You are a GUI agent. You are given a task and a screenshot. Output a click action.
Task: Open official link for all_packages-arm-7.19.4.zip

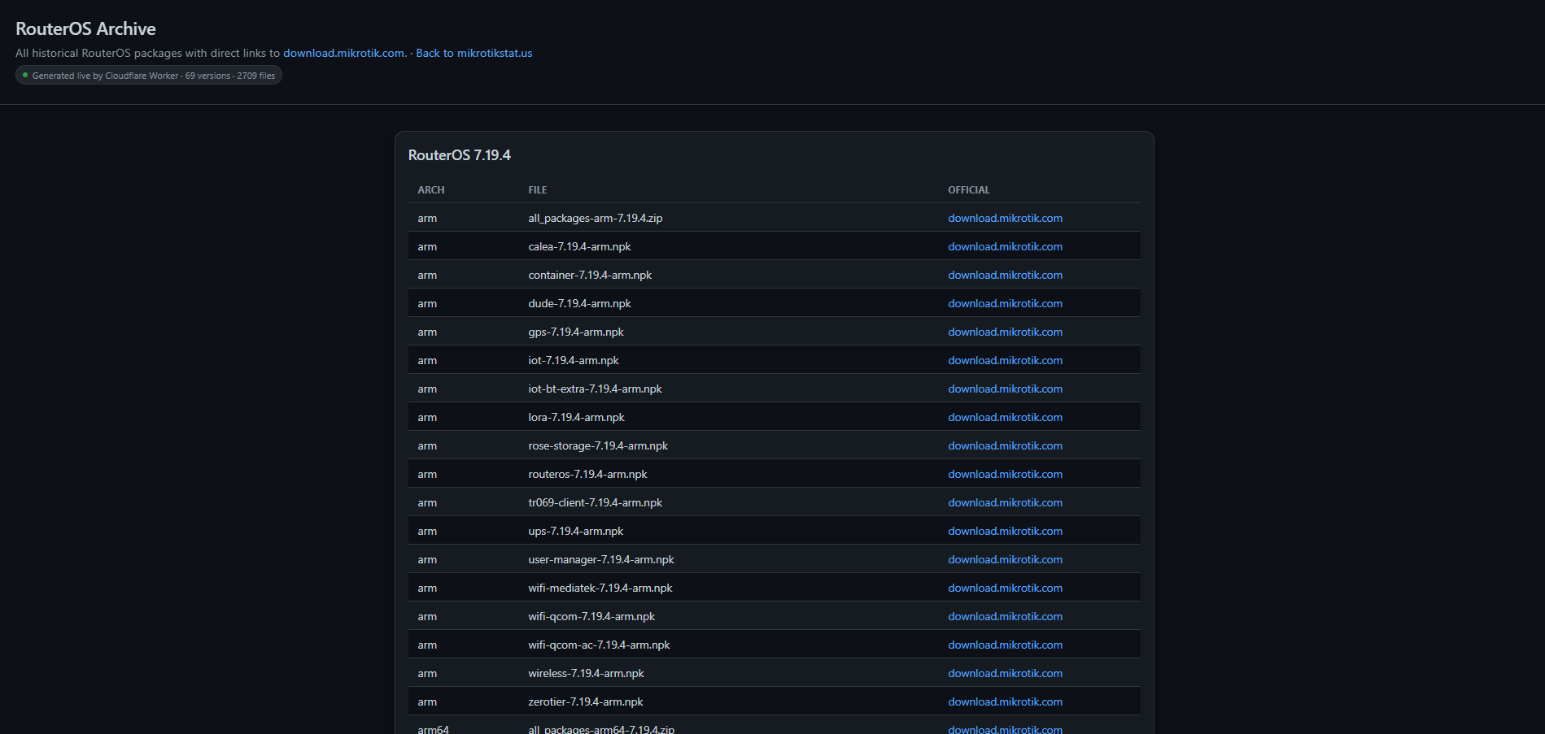1005,218
